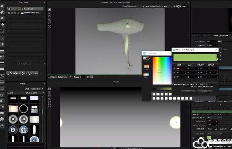Select the zoom magnifier tool in Render View
The height and width of the screenshot is (149, 232).
pyautogui.click(x=49, y=20)
